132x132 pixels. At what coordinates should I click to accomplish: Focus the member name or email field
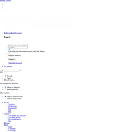coord(18,45)
